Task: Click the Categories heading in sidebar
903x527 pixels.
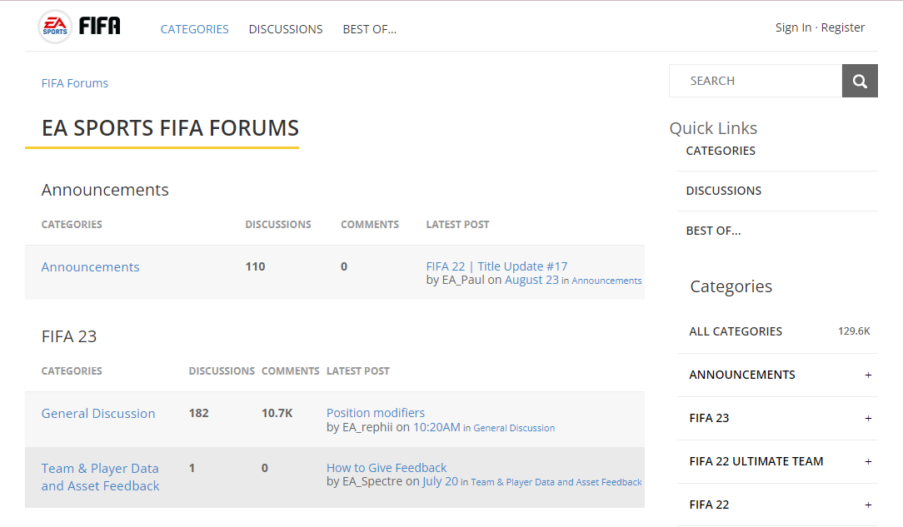Action: [x=731, y=286]
